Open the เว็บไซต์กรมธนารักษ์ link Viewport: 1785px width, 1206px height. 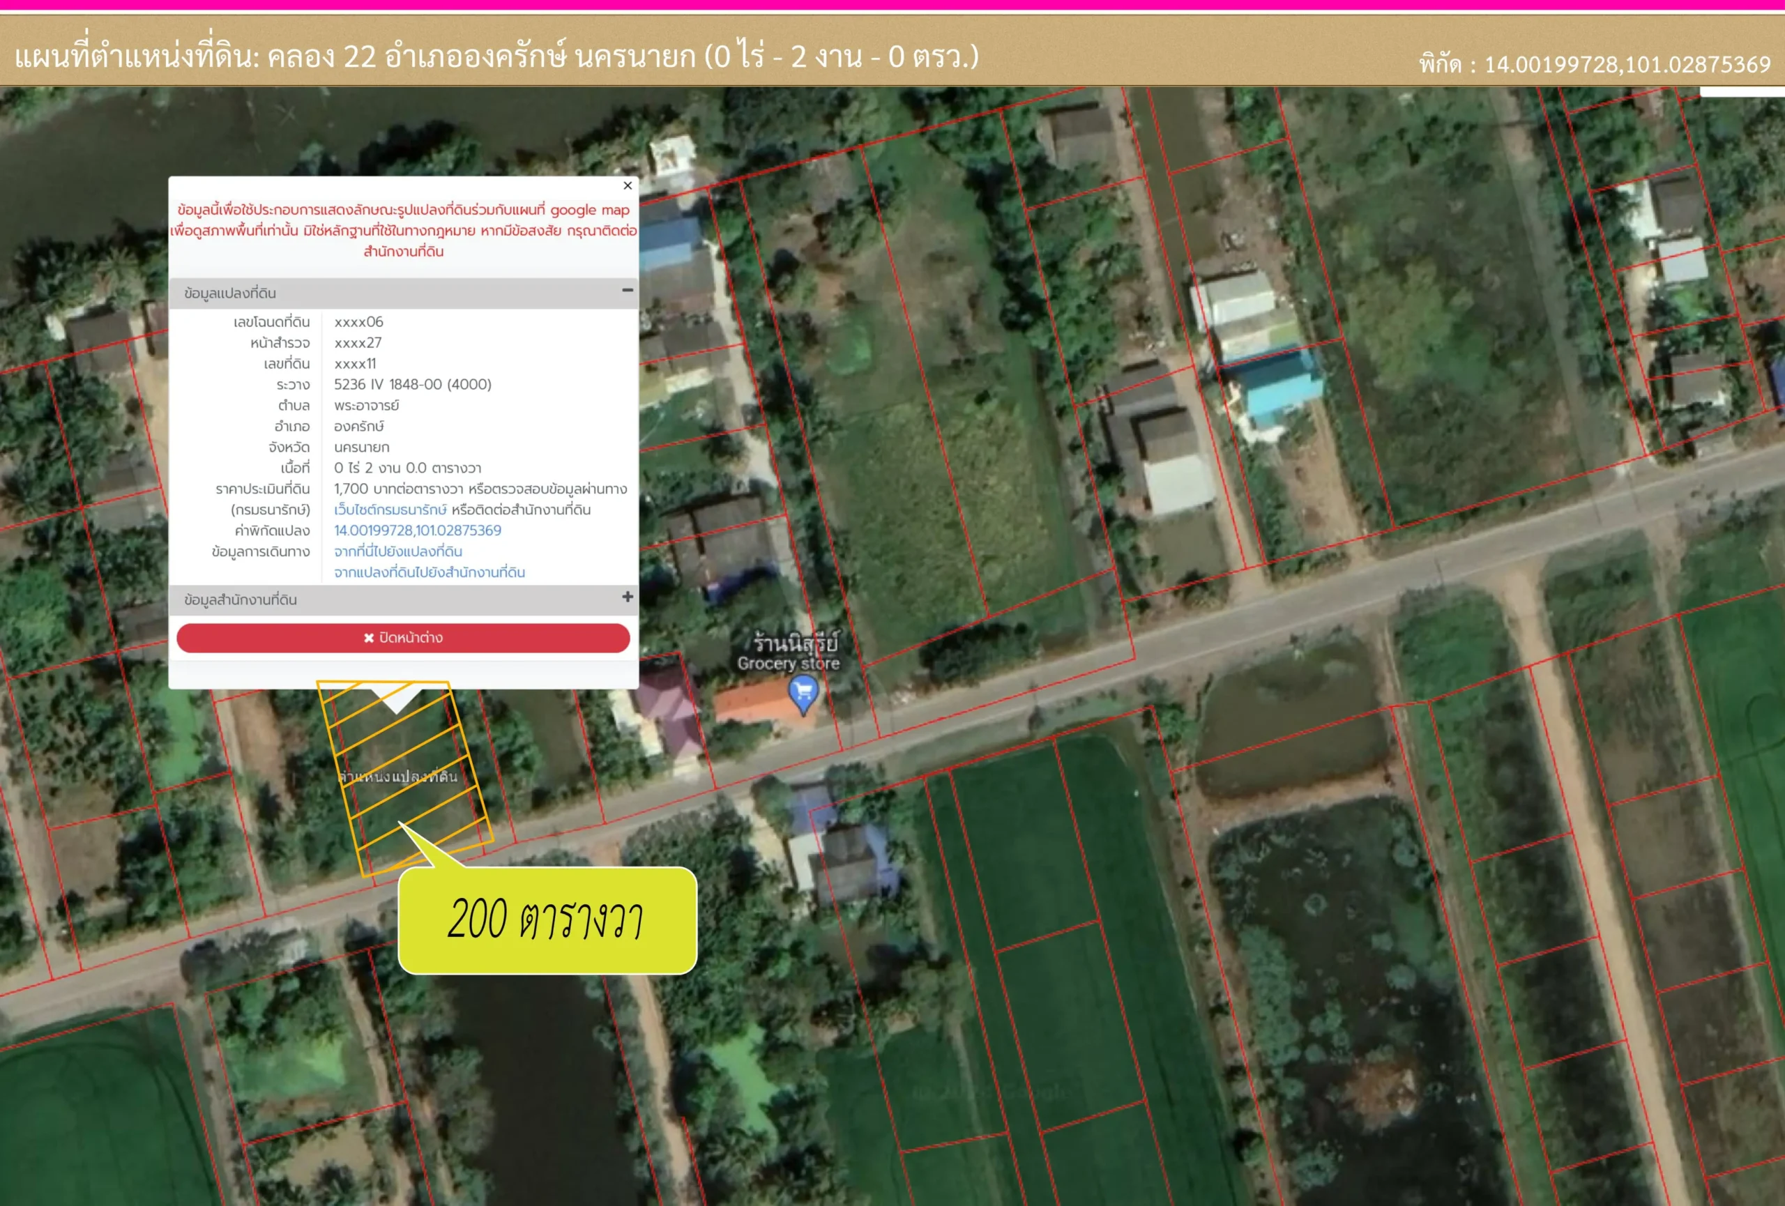point(390,509)
